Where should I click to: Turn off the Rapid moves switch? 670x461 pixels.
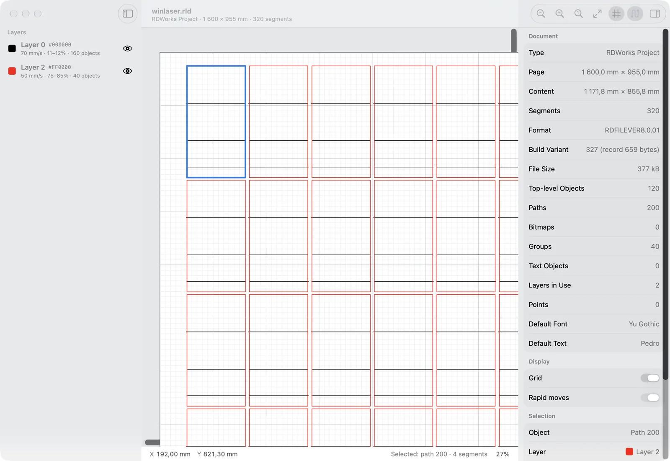650,398
